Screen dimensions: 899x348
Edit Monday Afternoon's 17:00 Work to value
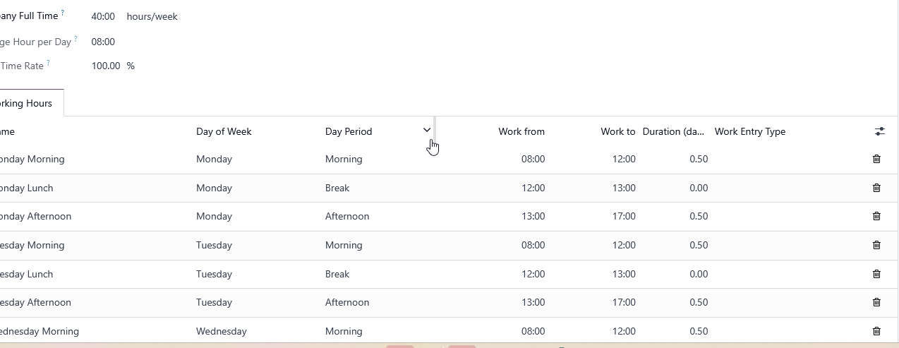tap(624, 216)
